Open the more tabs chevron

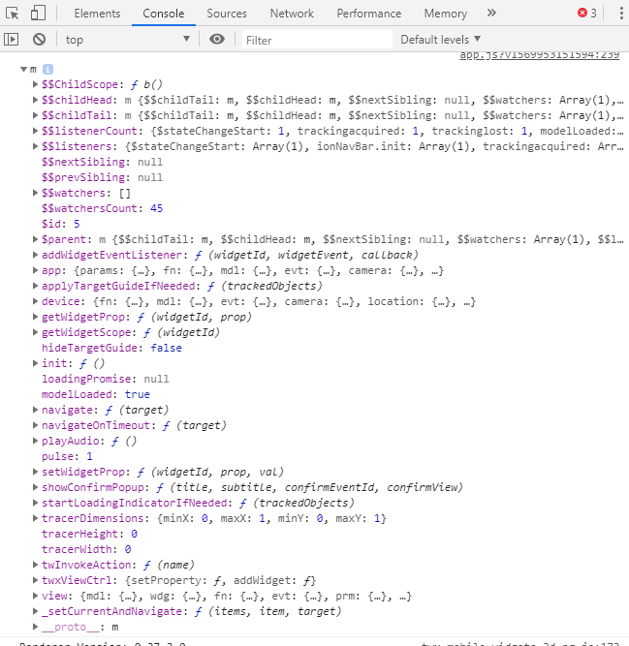point(491,13)
